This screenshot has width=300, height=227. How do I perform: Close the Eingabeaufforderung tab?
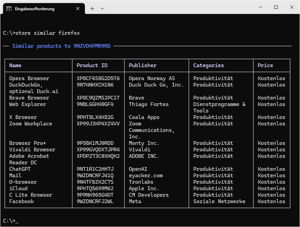[x=78, y=9]
